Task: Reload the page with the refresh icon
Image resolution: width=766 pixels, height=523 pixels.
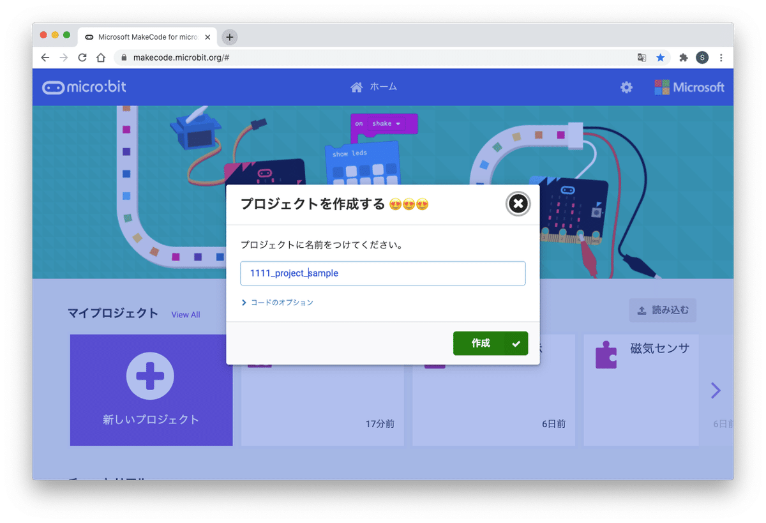Action: coord(82,57)
